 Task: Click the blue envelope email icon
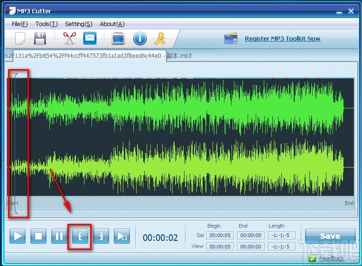(90, 38)
